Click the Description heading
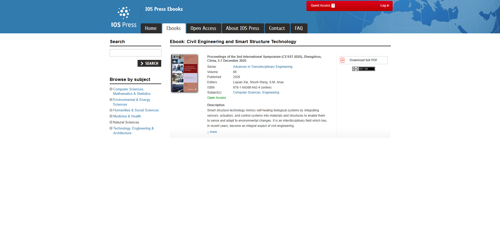The image size is (500, 238). click(x=216, y=105)
